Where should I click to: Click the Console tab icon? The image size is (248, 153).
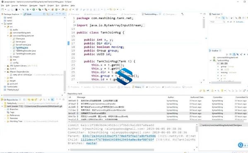pos(183,87)
